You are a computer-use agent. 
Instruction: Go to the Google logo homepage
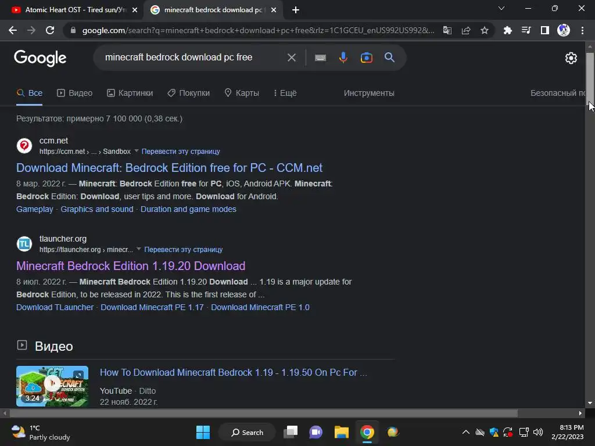click(x=40, y=58)
